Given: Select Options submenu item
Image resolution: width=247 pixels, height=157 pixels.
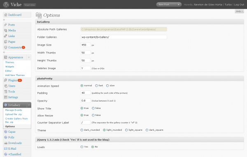Looking at the screenshot, I should coord(10,126).
